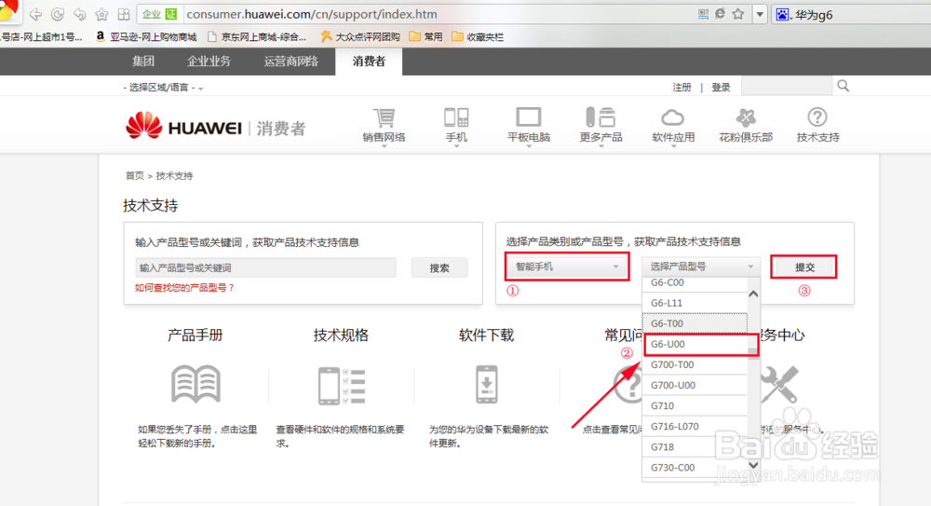
Task: Open 大众点评网团购 bookmark
Action: tap(359, 37)
